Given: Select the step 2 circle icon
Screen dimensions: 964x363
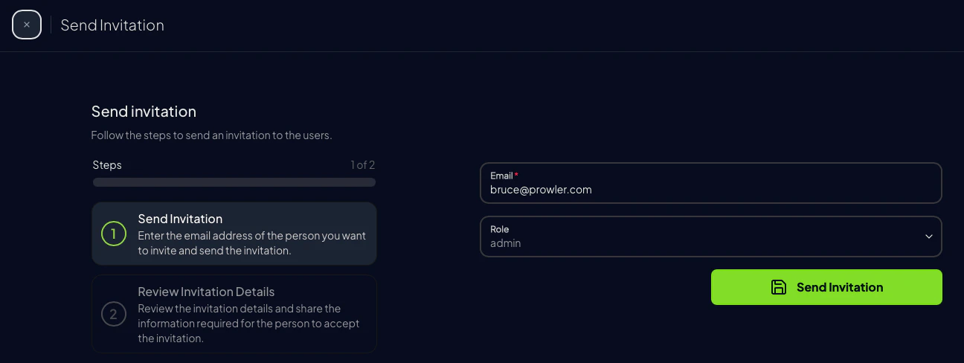Looking at the screenshot, I should pyautogui.click(x=114, y=315).
